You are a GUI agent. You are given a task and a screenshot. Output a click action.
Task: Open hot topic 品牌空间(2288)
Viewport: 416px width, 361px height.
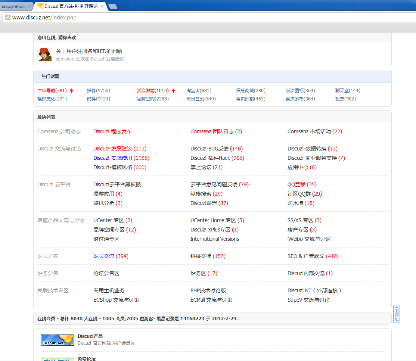(153, 99)
